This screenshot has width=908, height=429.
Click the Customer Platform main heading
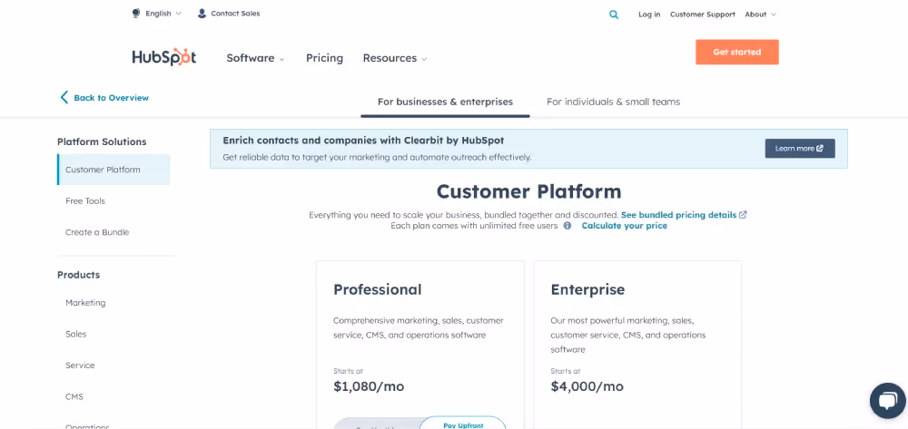528,191
